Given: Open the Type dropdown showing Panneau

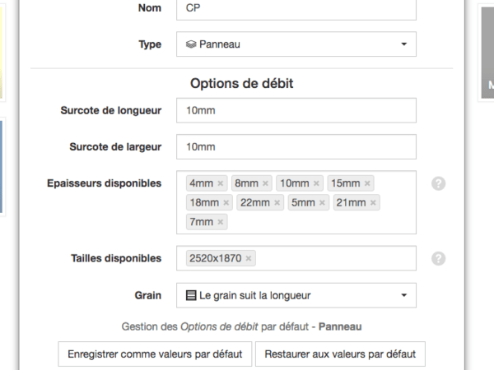Looking at the screenshot, I should click(x=296, y=44).
